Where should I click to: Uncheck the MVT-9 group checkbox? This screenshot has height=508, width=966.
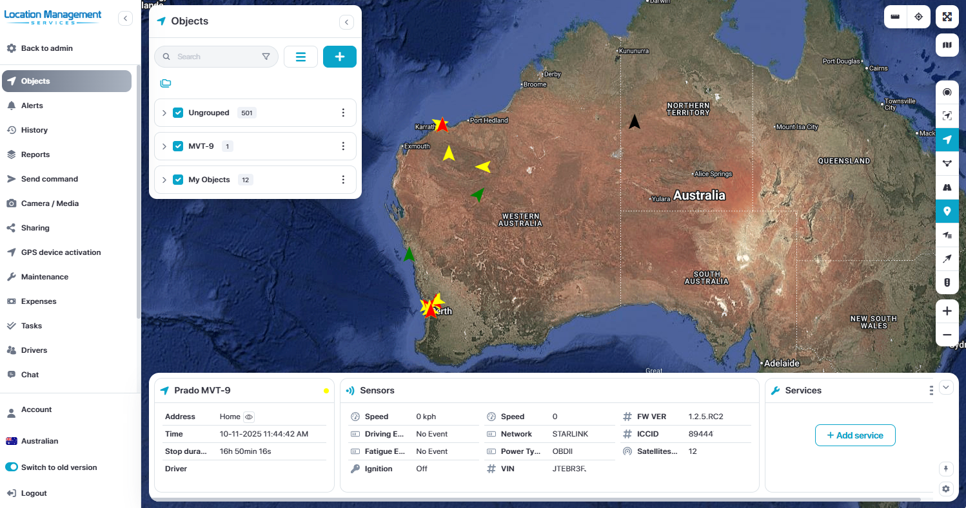[178, 146]
